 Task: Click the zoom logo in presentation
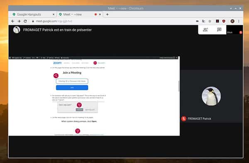tap(57, 63)
